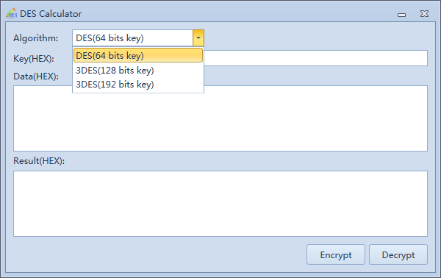The width and height of the screenshot is (441, 278).
Task: Click the Key(HEX): label
Action: [34, 59]
